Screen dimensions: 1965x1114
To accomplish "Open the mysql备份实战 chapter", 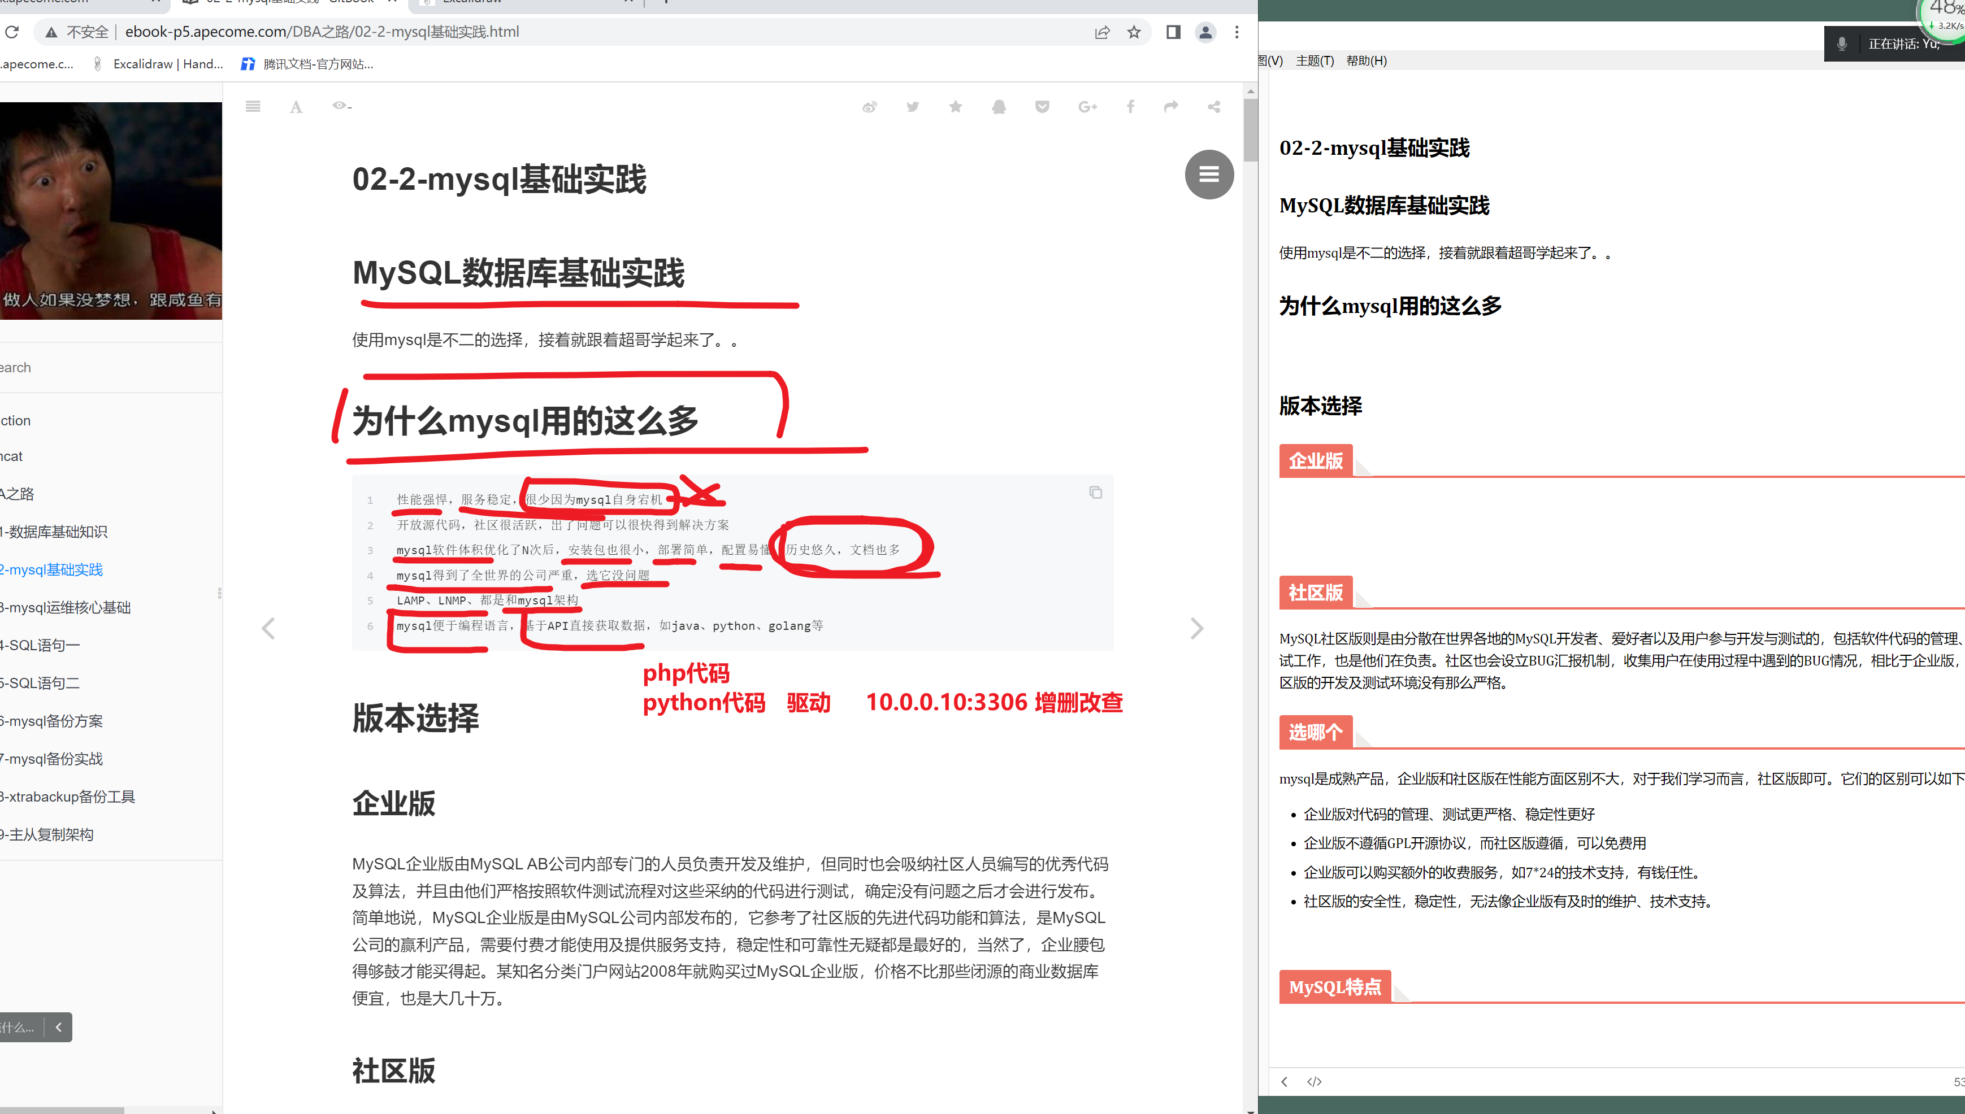I will pyautogui.click(x=51, y=759).
